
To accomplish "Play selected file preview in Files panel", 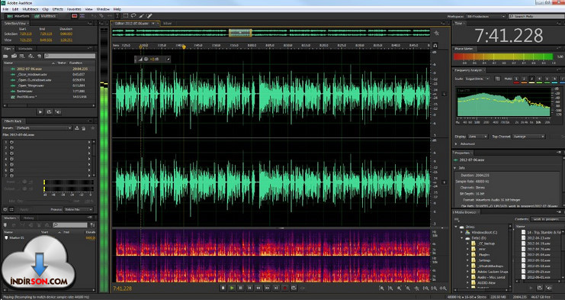I will point(40,112).
